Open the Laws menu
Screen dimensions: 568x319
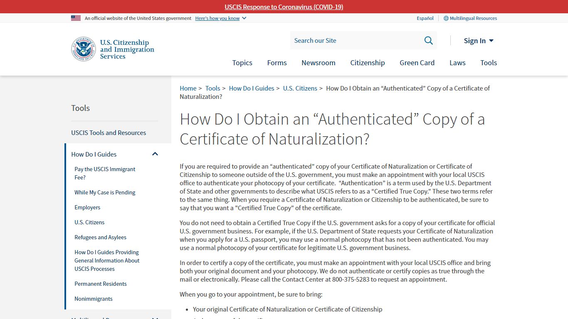(457, 63)
